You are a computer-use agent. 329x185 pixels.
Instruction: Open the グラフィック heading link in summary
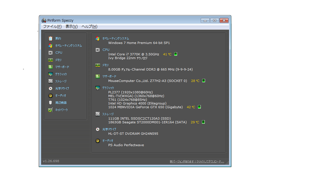(x=108, y=88)
